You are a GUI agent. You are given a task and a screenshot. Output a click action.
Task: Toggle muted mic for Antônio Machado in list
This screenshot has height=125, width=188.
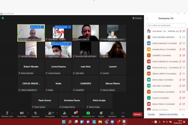[x=180, y=43]
